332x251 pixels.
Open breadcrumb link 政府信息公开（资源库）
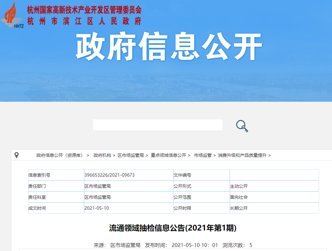click(x=60, y=155)
